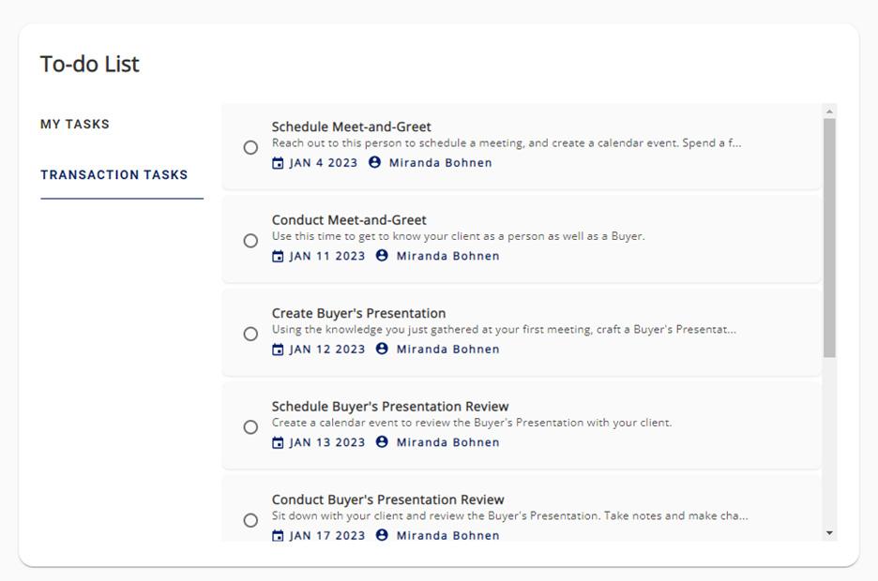Image resolution: width=878 pixels, height=581 pixels.
Task: Click calendar icon beside JAN 11 2023
Action: pos(278,256)
